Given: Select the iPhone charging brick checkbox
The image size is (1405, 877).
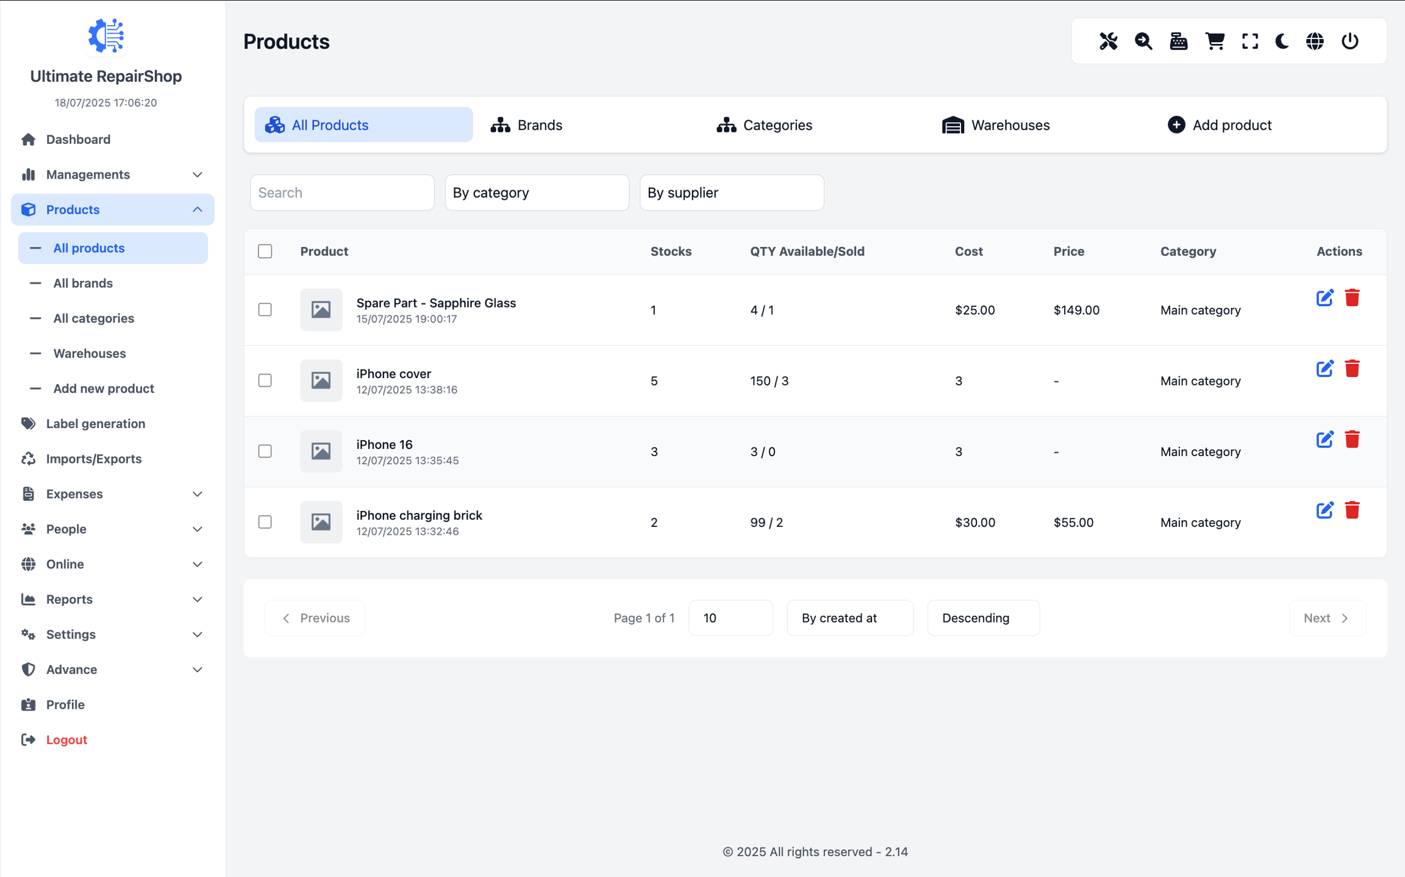Looking at the screenshot, I should tap(265, 522).
